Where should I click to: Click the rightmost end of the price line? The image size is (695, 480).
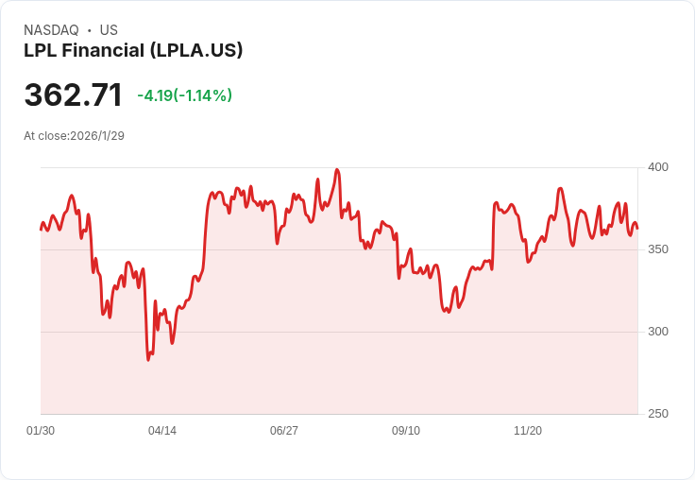[x=637, y=228]
